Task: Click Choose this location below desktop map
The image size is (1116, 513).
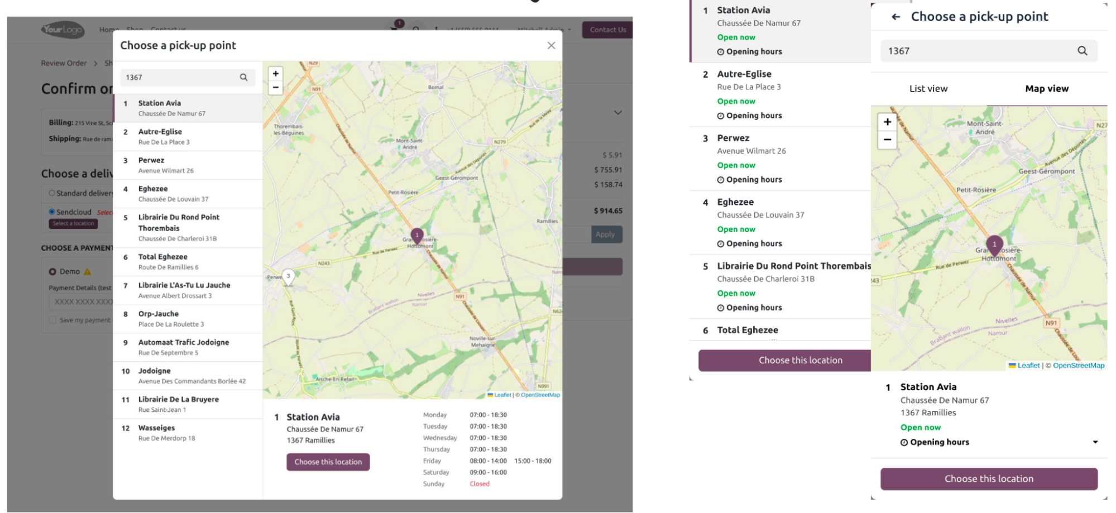Action: coord(328,462)
